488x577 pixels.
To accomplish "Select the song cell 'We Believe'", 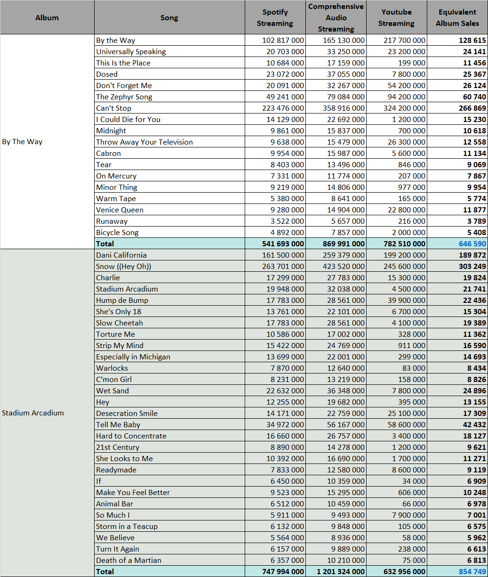I will (169, 537).
